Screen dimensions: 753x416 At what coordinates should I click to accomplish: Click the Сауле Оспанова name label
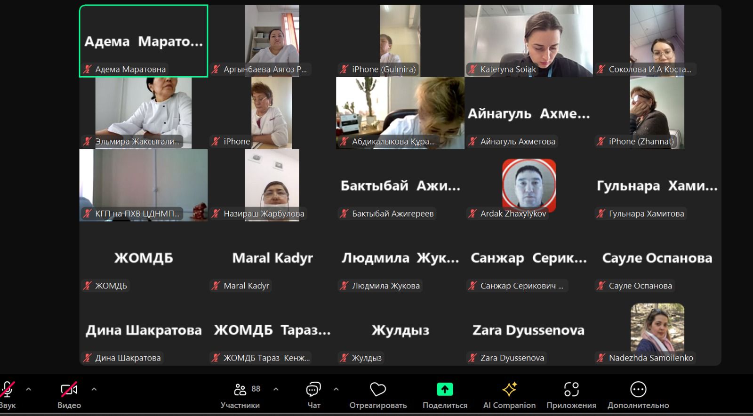[640, 286]
